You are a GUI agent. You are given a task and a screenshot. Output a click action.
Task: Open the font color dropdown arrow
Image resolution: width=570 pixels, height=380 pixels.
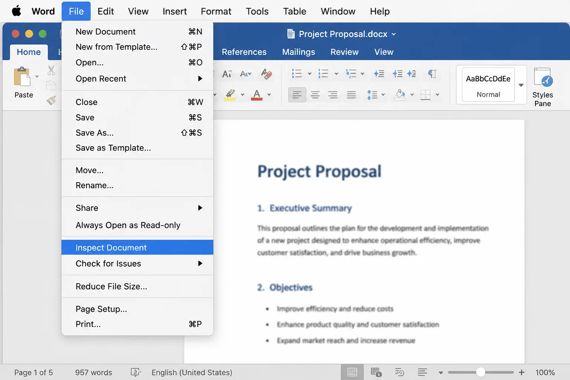[x=269, y=95]
